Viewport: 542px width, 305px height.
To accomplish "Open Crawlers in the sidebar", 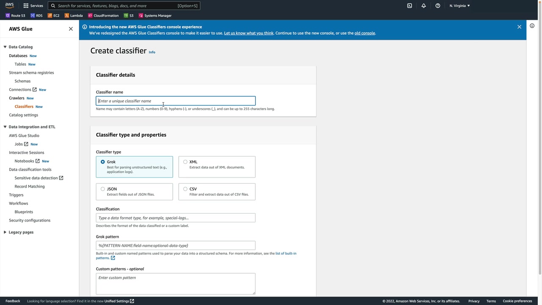I will (17, 98).
